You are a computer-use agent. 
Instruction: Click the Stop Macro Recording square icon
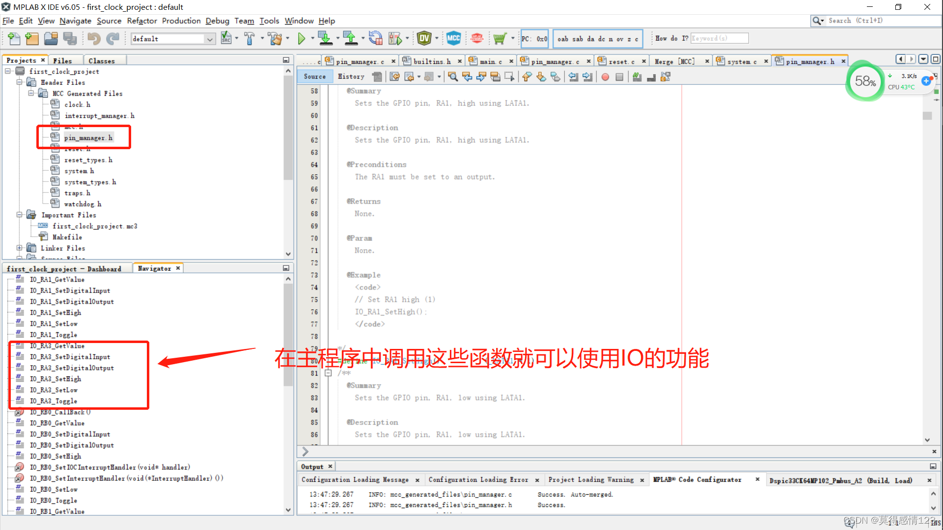coord(619,77)
